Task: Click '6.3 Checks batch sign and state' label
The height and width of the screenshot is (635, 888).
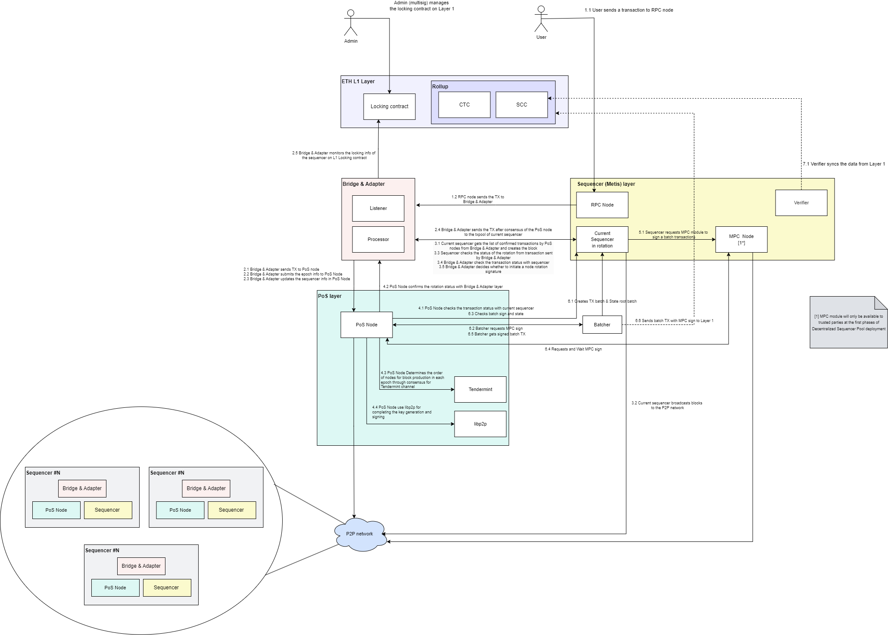Action: point(496,314)
